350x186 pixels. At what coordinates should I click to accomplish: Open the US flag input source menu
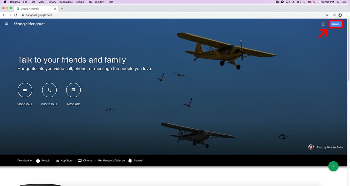point(310,2)
